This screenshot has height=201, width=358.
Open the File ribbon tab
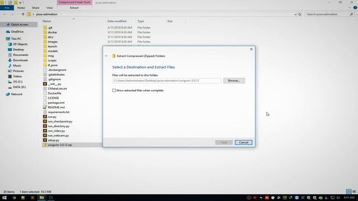click(7, 8)
